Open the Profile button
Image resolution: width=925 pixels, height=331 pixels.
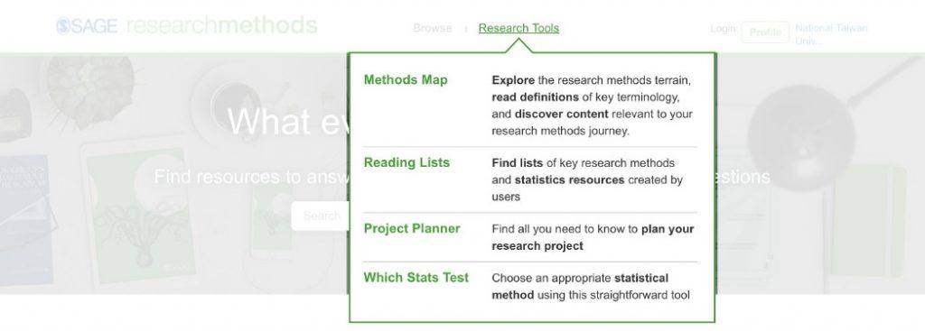click(x=765, y=32)
